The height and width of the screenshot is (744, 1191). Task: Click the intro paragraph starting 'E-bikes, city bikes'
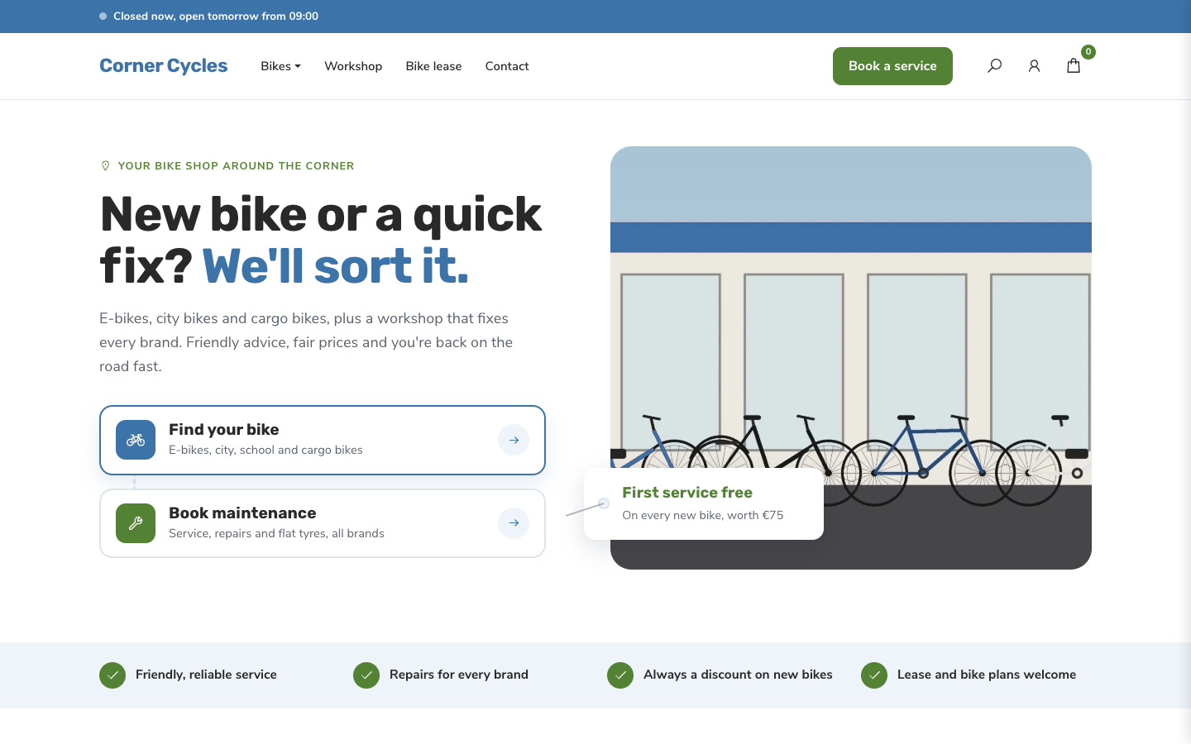click(x=306, y=342)
